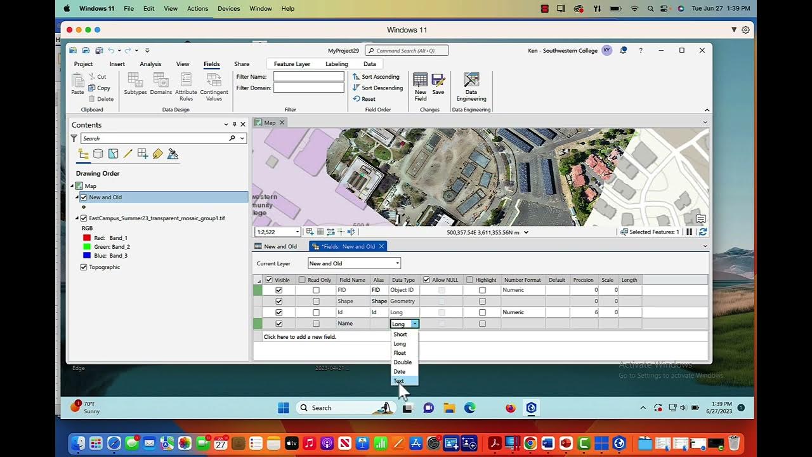
Task: Toggle New and Old layer visibility
Action: coord(83,197)
